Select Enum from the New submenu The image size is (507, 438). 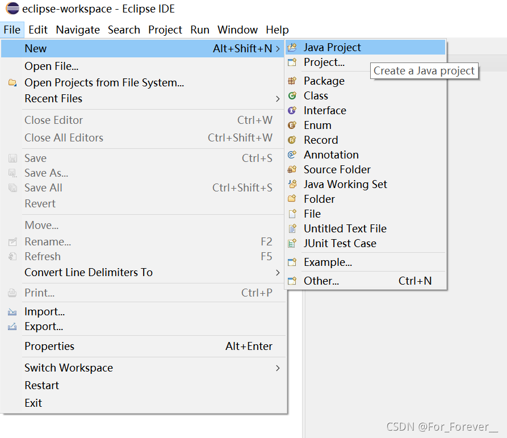coord(366,125)
